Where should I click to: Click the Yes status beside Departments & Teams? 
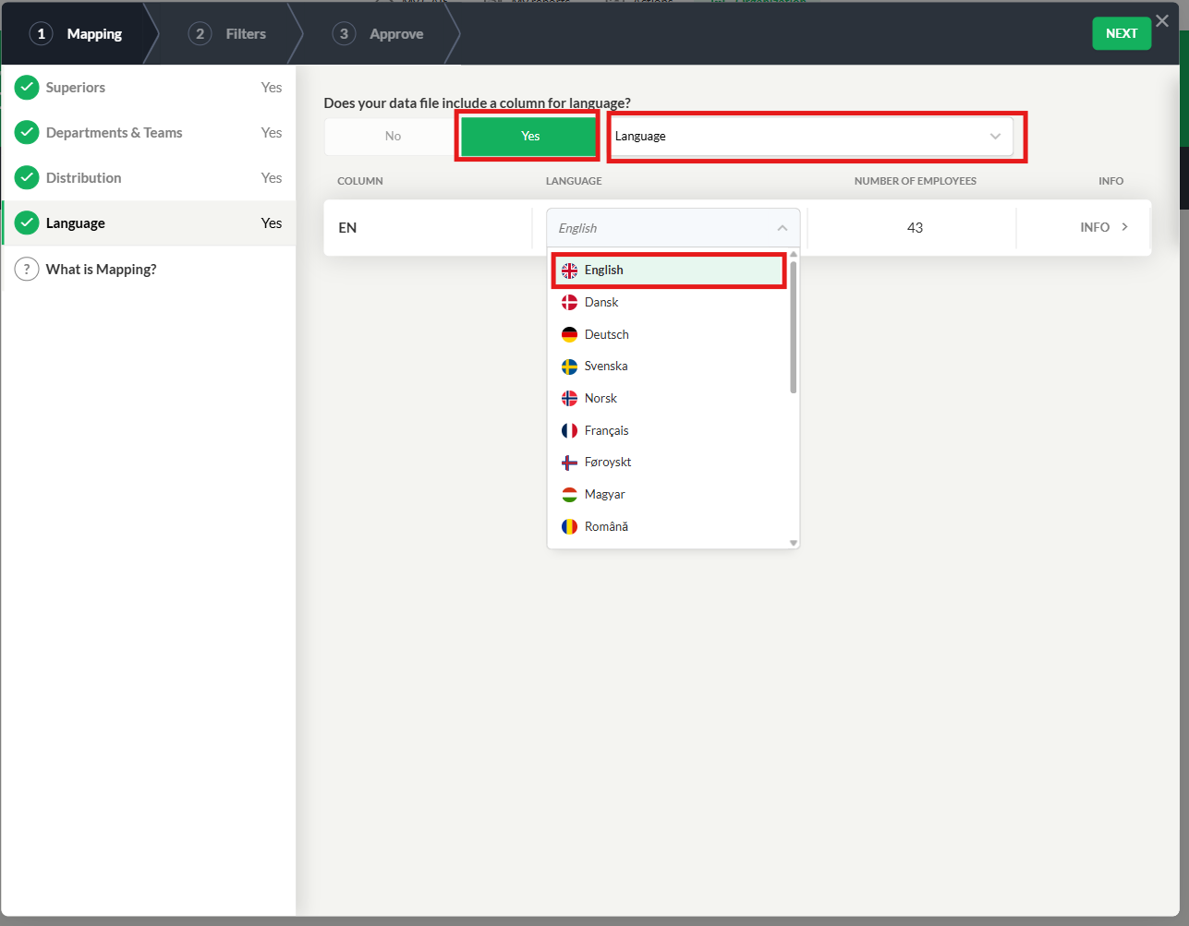coord(272,132)
